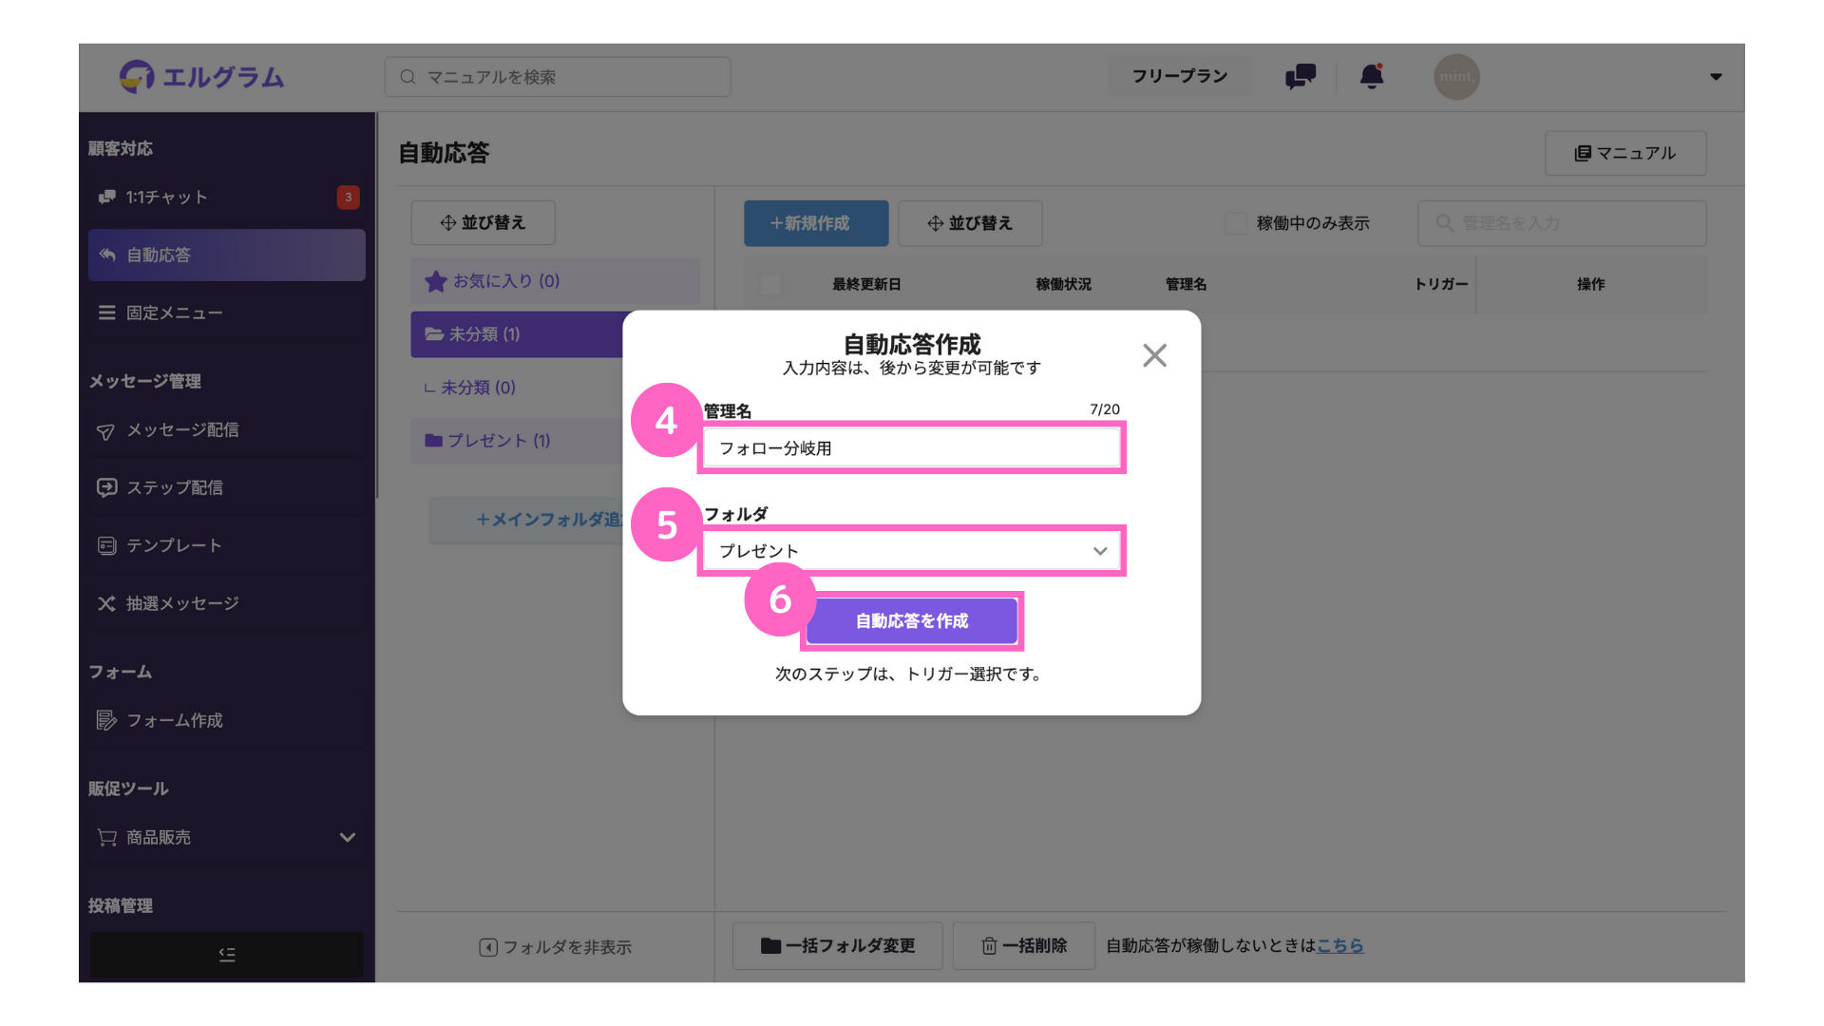
Task: Close the 自動応答作成 dialog
Action: 1154,355
